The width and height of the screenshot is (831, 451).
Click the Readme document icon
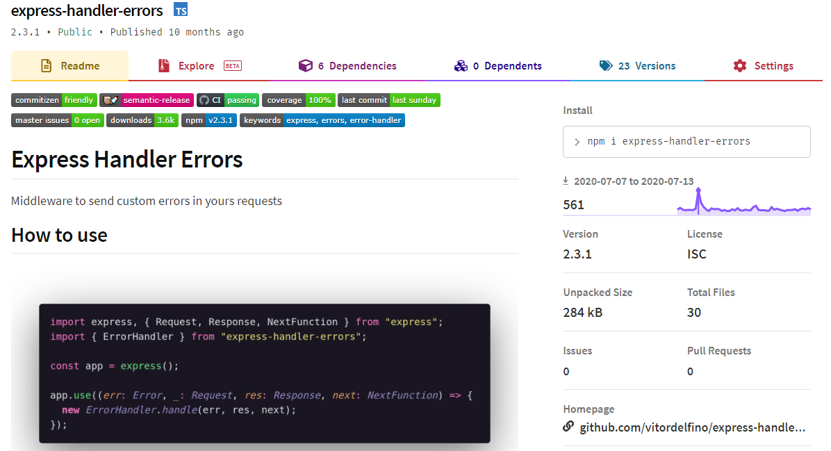(47, 66)
